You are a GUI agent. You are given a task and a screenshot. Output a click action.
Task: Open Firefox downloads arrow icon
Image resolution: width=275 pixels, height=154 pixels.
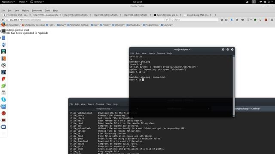click(x=232, y=20)
